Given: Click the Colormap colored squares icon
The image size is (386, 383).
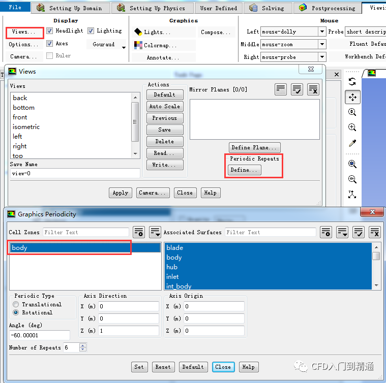Looking at the screenshot, I should 138,45.
